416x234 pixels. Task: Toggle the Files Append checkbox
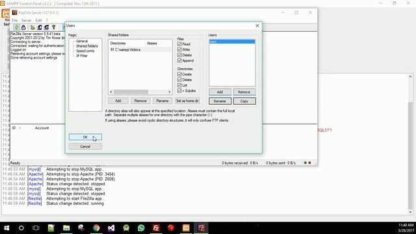click(179, 60)
